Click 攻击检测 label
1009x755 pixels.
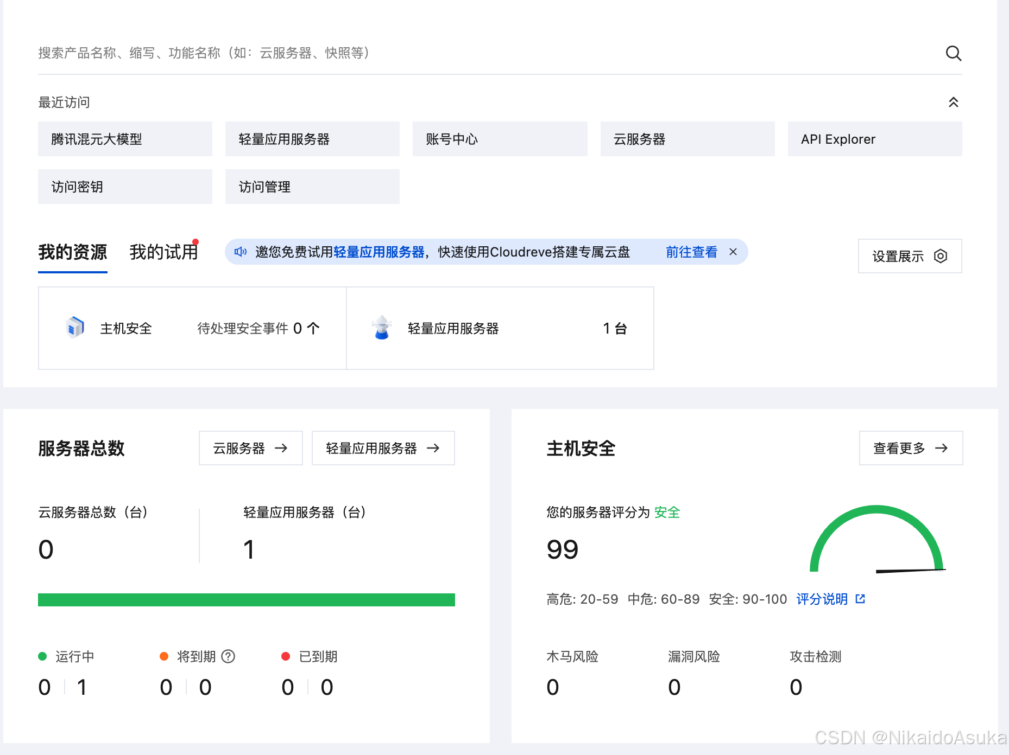[816, 656]
